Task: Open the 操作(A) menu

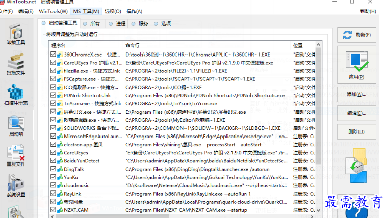Action: pyautogui.click(x=134, y=11)
